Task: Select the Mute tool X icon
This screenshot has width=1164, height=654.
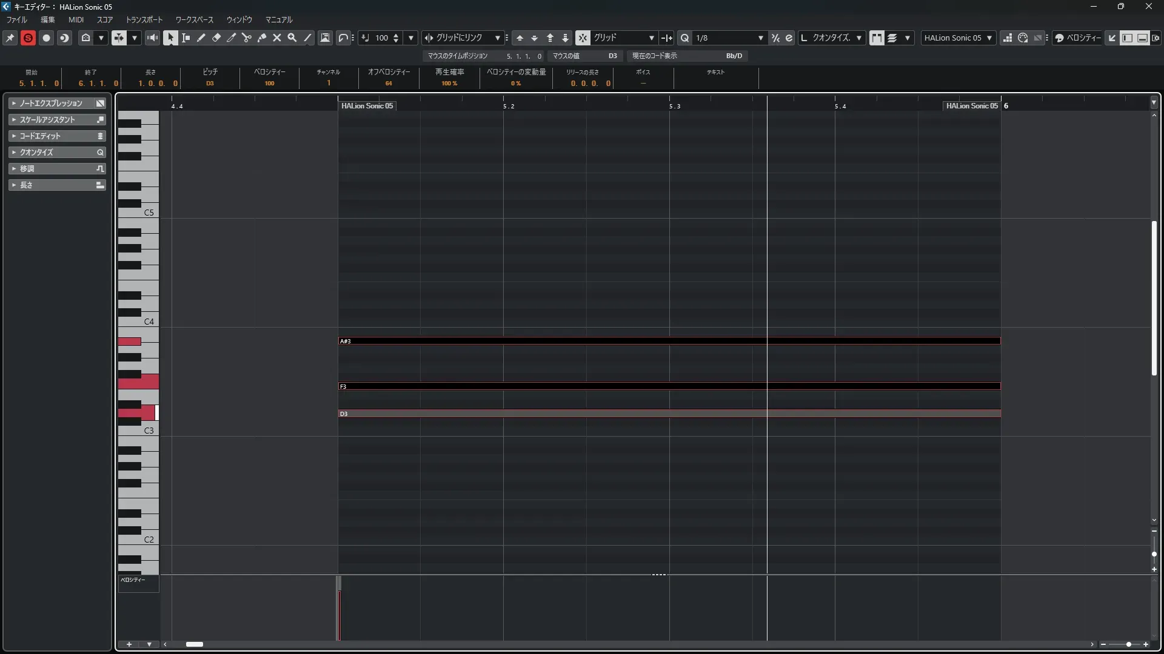Action: [x=277, y=38]
